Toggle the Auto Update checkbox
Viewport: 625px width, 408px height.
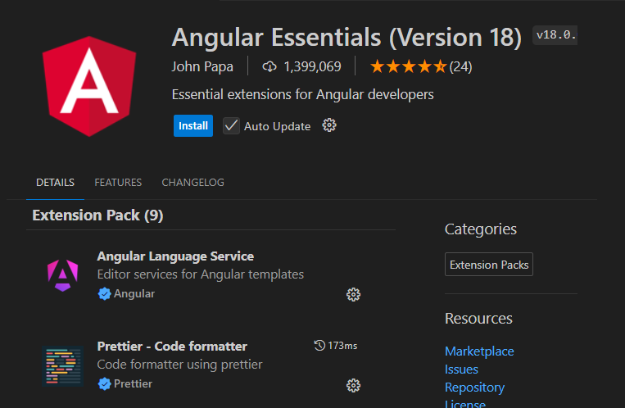pos(232,126)
